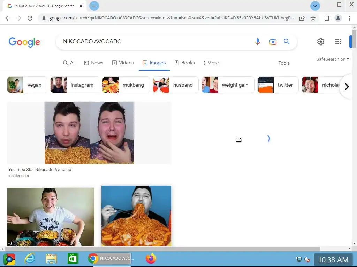This screenshot has width=357, height=267.
Task: Click the magnifying glass search button
Action: [287, 42]
